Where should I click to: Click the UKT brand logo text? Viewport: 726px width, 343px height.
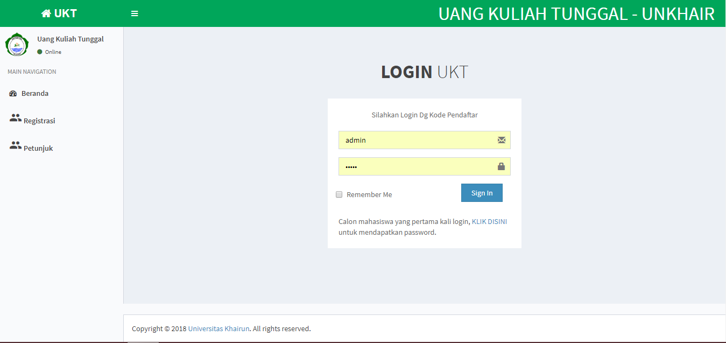(66, 13)
